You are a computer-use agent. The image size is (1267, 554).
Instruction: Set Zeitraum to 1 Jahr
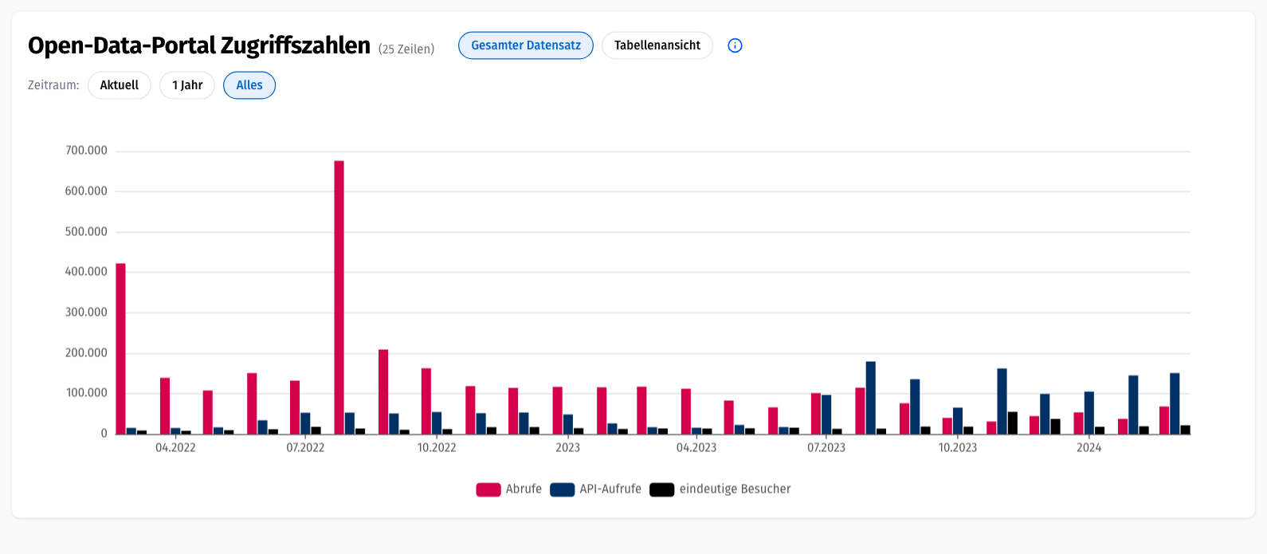click(x=187, y=85)
